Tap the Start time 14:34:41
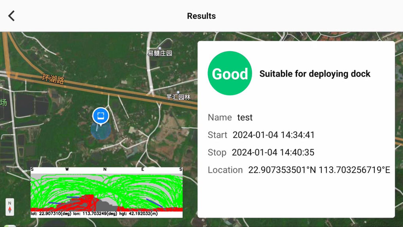This screenshot has height=227, width=403. 274,135
